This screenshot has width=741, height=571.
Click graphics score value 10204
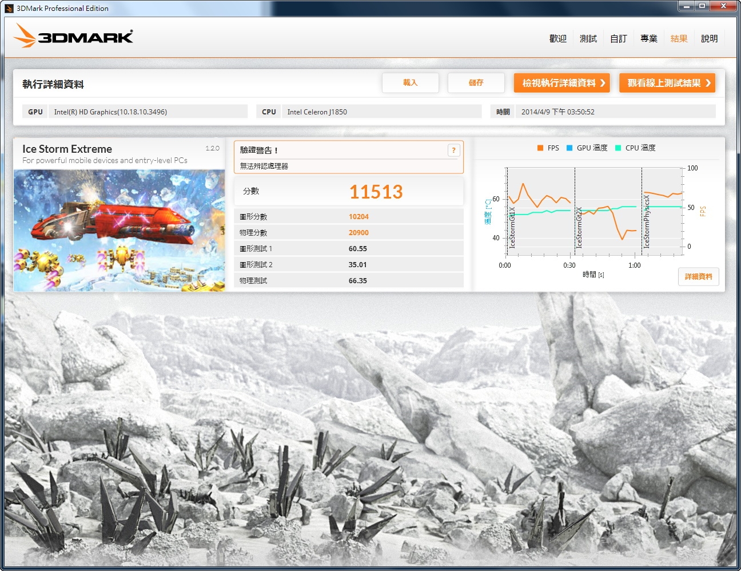(358, 216)
